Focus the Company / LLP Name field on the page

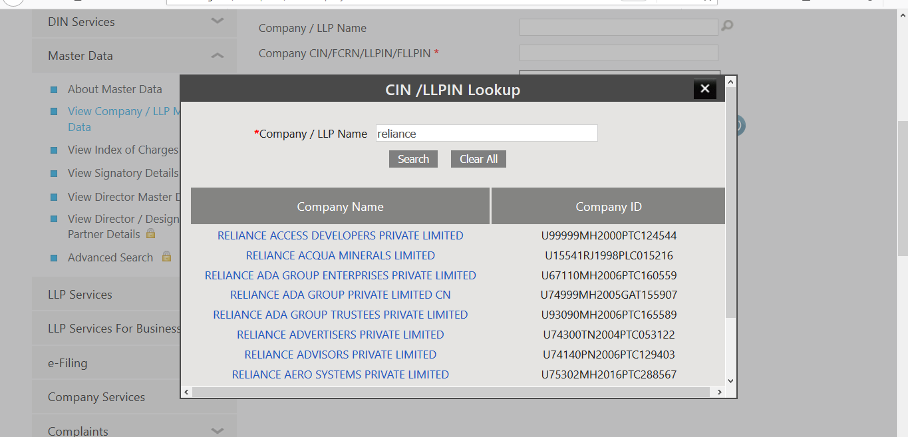coord(619,27)
